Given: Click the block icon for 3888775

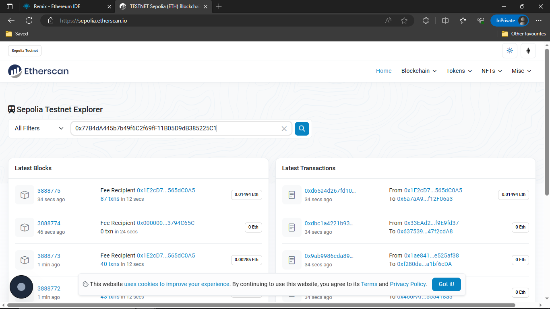Looking at the screenshot, I should pos(25,195).
